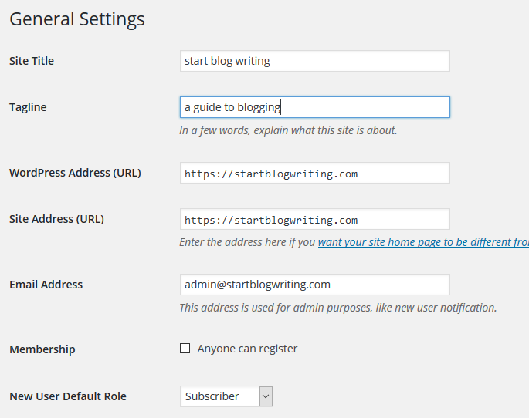Click the Site Title input field

315,61
